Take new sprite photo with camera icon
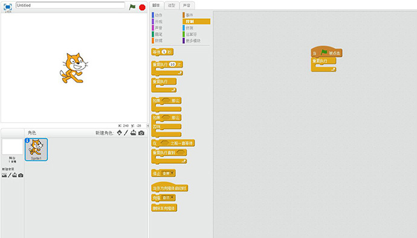 141,133
